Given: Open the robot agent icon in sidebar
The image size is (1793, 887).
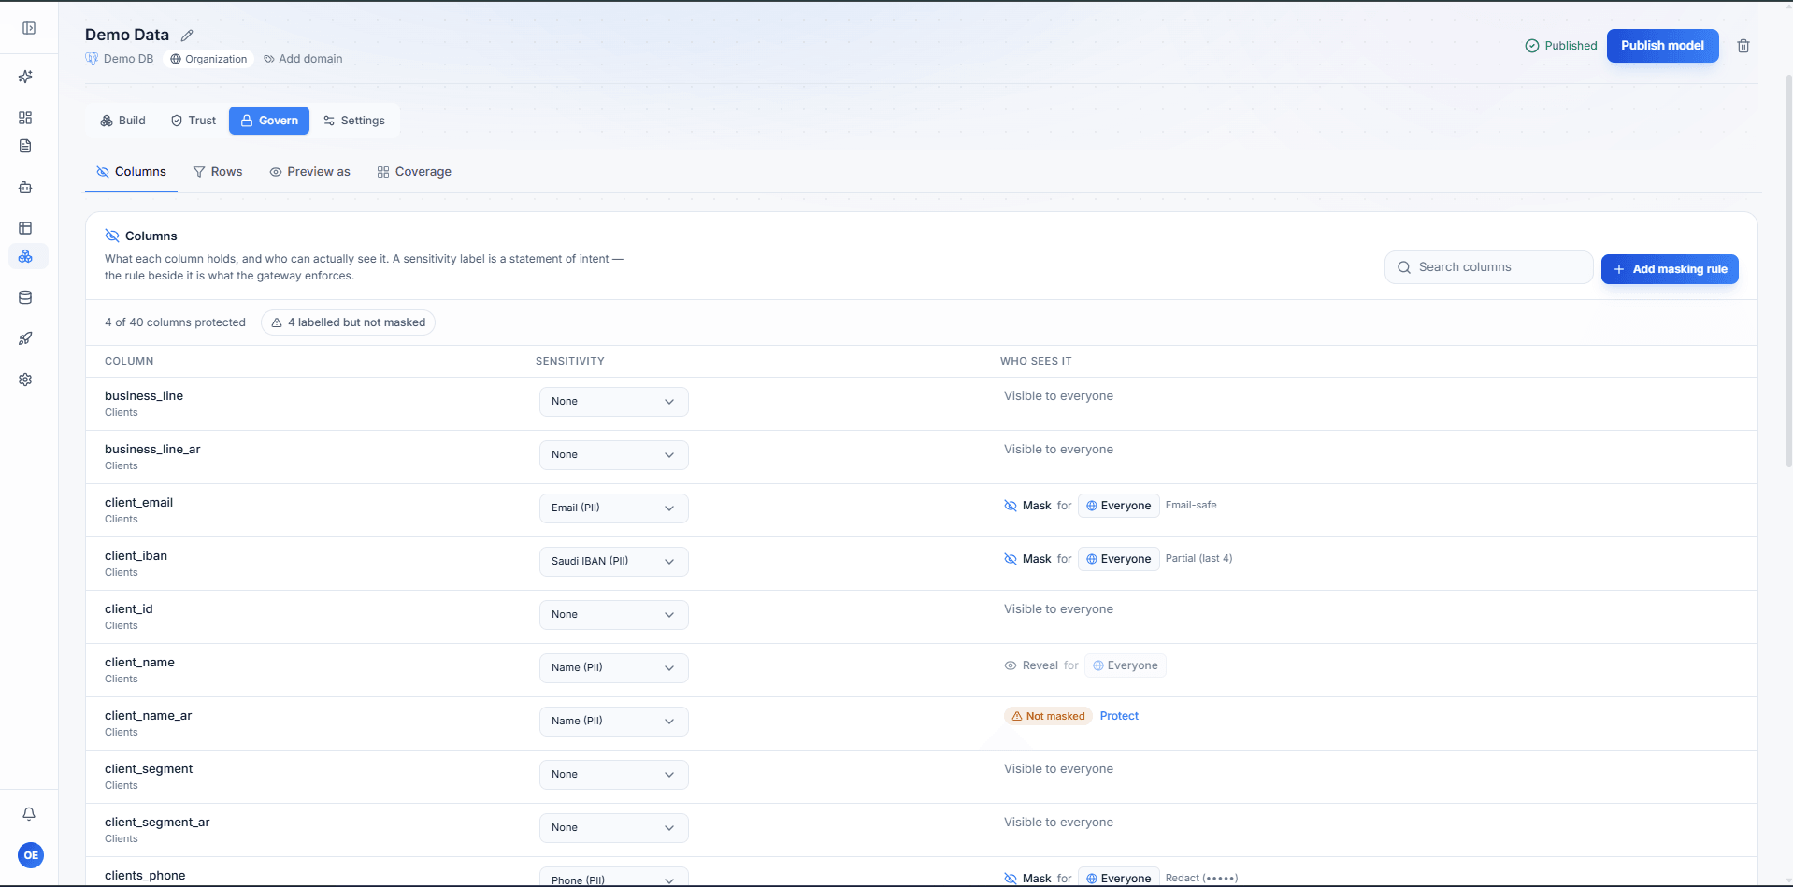Looking at the screenshot, I should tap(25, 187).
